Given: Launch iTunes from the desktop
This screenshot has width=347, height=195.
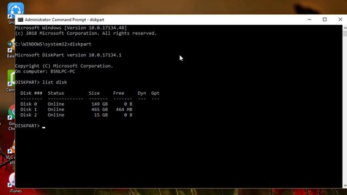Looking at the screenshot, I should [15, 183].
